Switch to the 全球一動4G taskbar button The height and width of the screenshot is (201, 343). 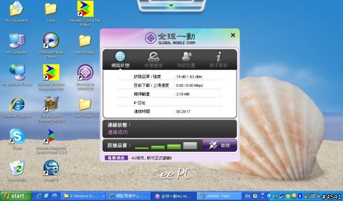[174, 196]
